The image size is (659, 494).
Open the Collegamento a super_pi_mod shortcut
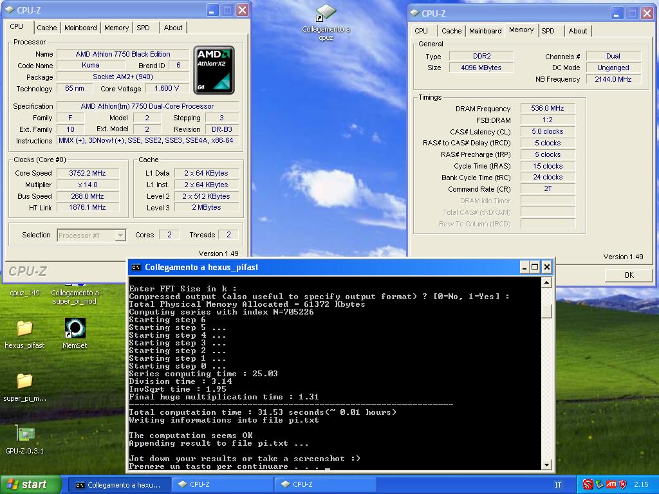pos(75,294)
